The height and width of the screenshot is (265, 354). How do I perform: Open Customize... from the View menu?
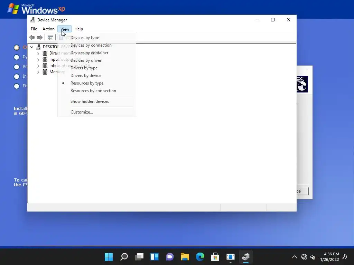click(97, 112)
